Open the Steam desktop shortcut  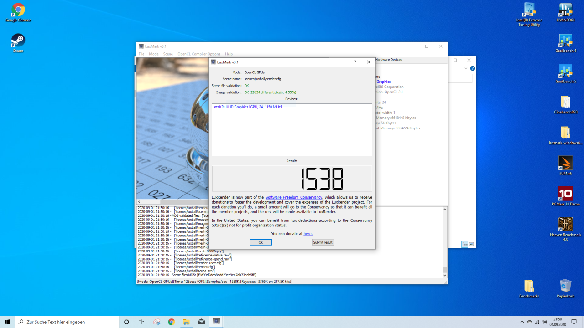coord(18,43)
